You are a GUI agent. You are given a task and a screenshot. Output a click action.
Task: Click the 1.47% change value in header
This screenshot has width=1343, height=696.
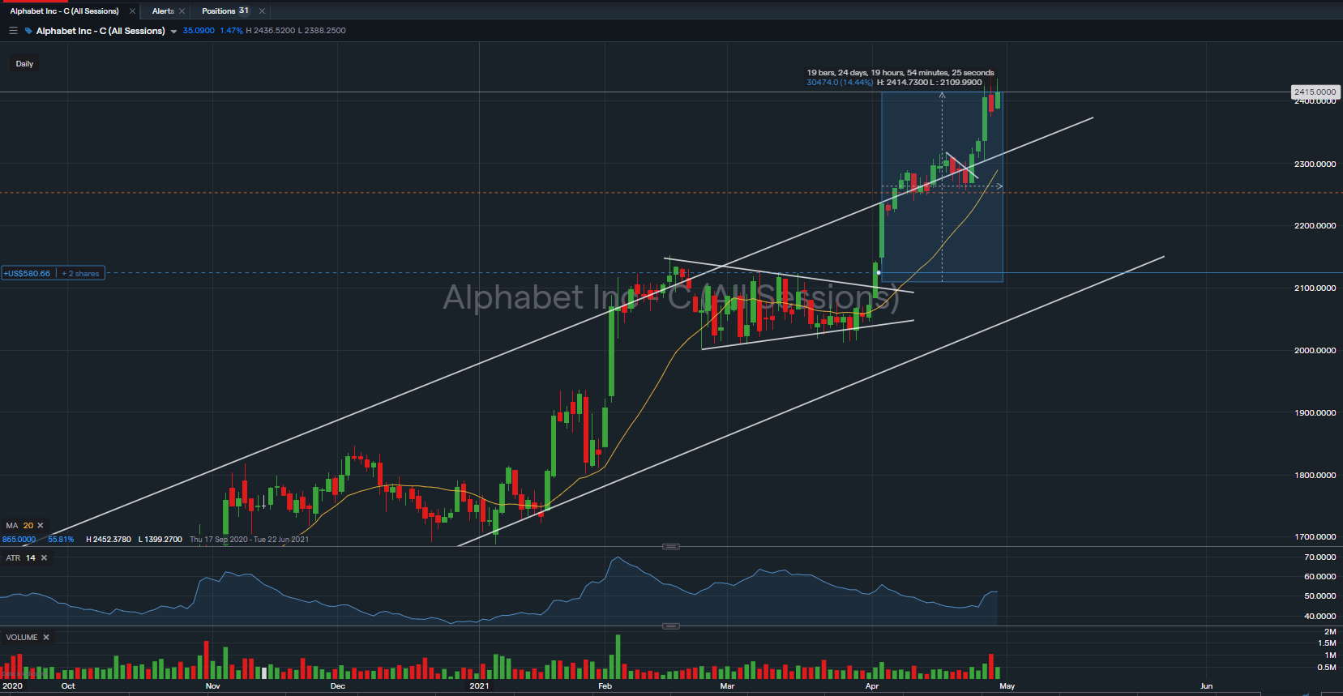[231, 31]
